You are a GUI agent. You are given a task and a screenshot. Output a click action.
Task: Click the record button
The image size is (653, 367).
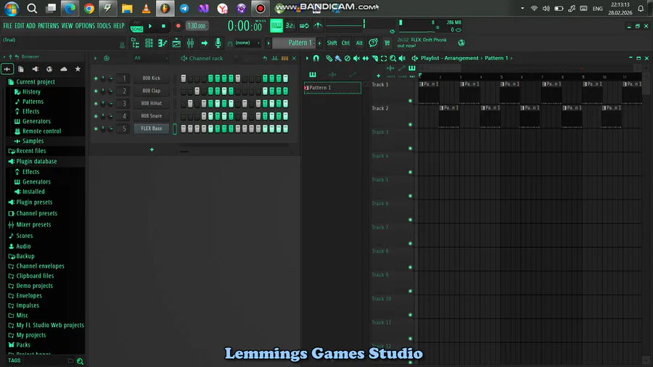178,26
